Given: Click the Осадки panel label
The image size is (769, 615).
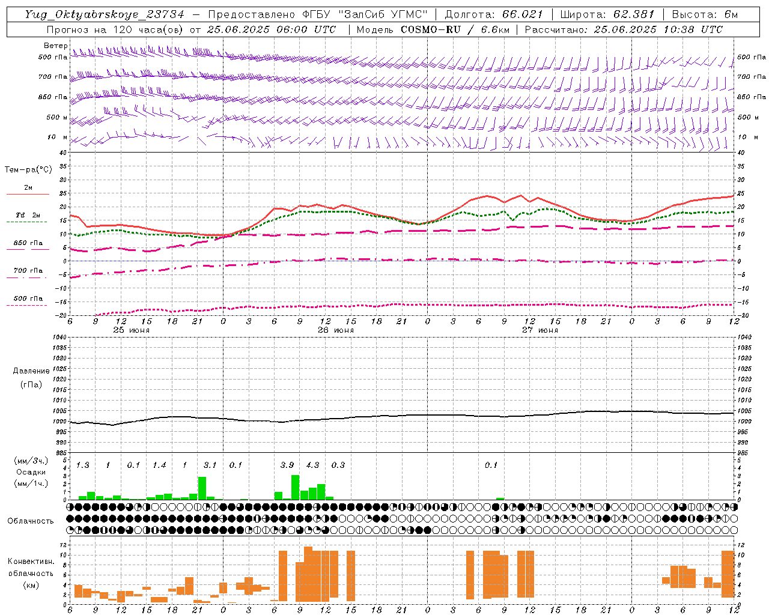Looking at the screenshot, I should point(31,472).
